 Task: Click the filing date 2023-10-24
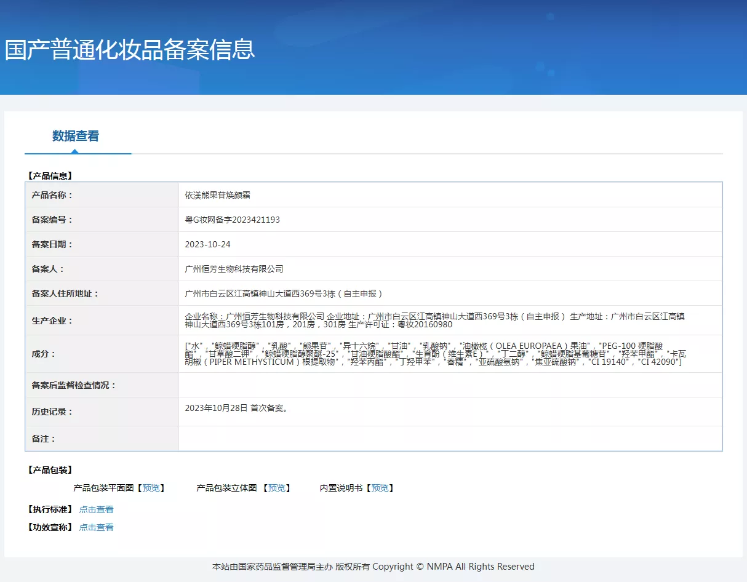(x=207, y=244)
